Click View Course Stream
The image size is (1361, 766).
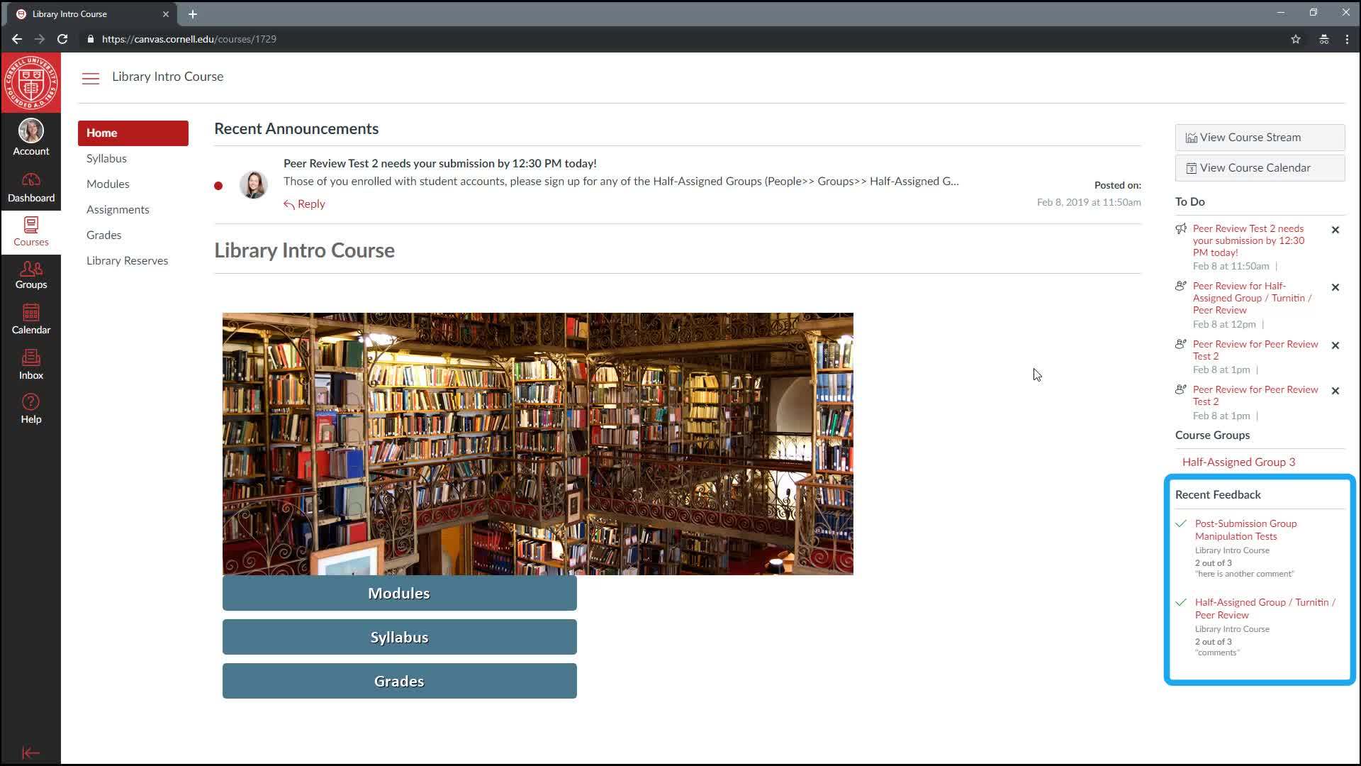[1260, 137]
